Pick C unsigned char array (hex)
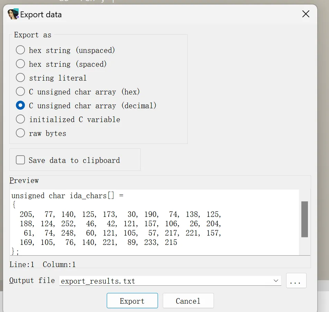 coord(20,92)
